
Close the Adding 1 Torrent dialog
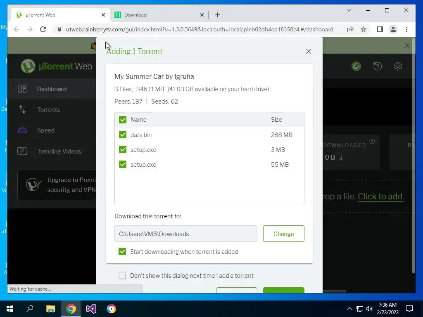[x=308, y=51]
